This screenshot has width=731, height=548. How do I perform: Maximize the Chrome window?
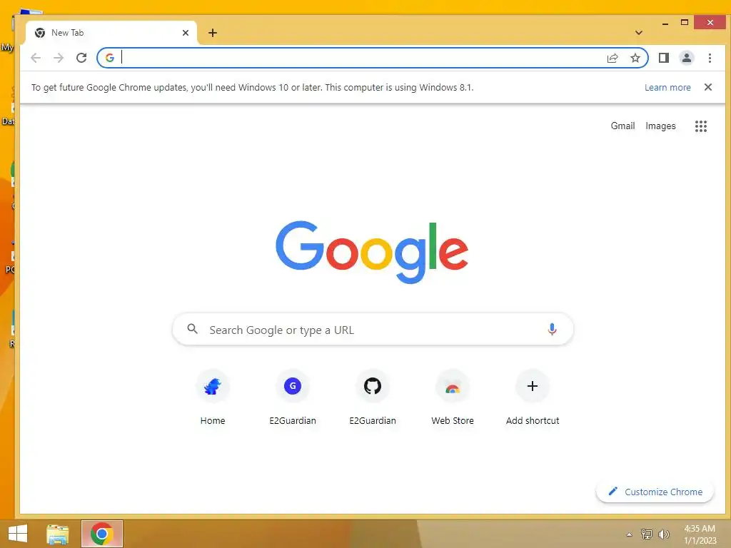[685, 22]
